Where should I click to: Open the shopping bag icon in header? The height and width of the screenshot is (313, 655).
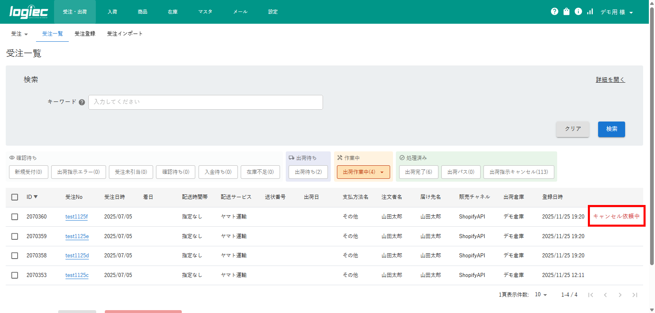pos(566,11)
